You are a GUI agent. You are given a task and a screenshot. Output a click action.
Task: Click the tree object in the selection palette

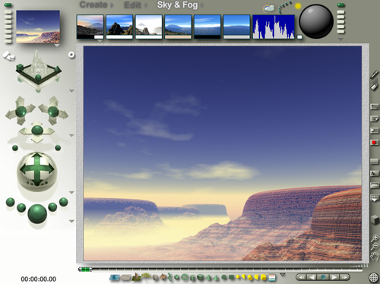point(145,276)
